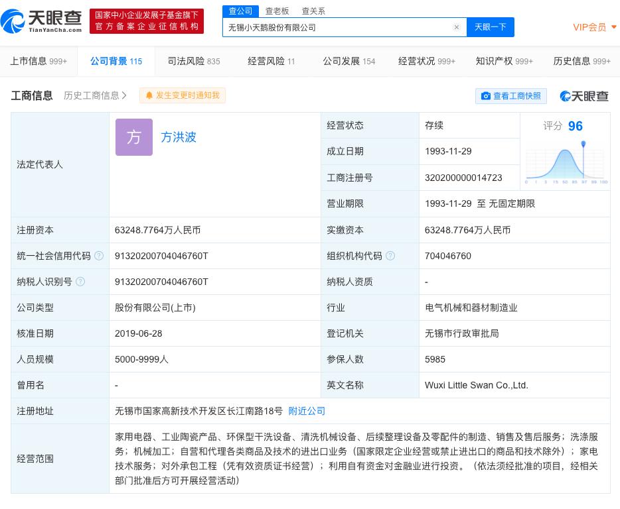This screenshot has width=620, height=509.
Task: Click the organization code 704046760
Action: pos(448,256)
